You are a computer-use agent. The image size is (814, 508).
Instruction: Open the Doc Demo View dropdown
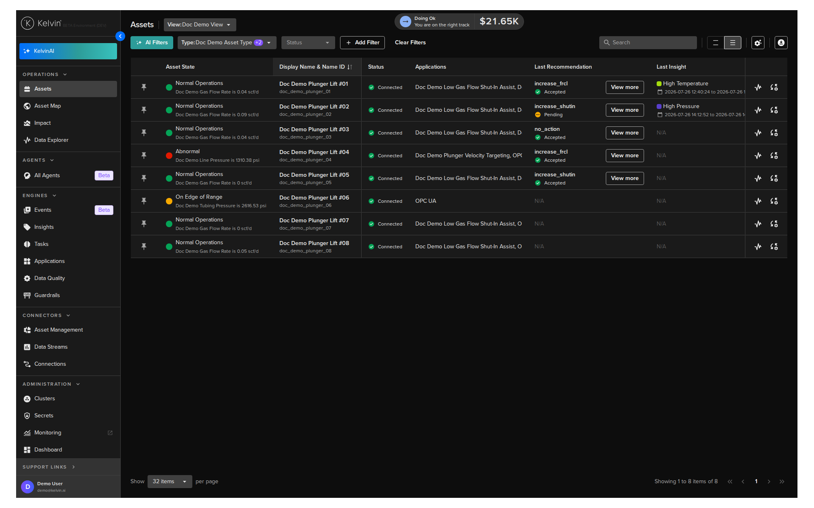coord(200,25)
